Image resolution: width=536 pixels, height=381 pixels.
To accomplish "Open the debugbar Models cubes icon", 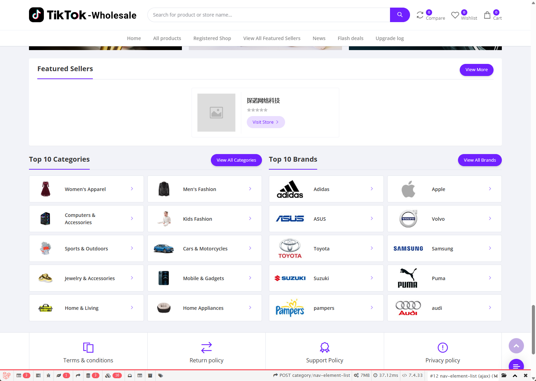I will click(x=108, y=375).
